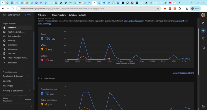Close the active Firebase tab
Screen dimensions: 207x110
pyautogui.click(x=94, y=3)
